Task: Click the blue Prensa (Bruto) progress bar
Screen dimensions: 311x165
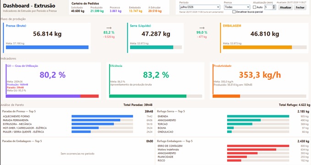Action: 47,47
